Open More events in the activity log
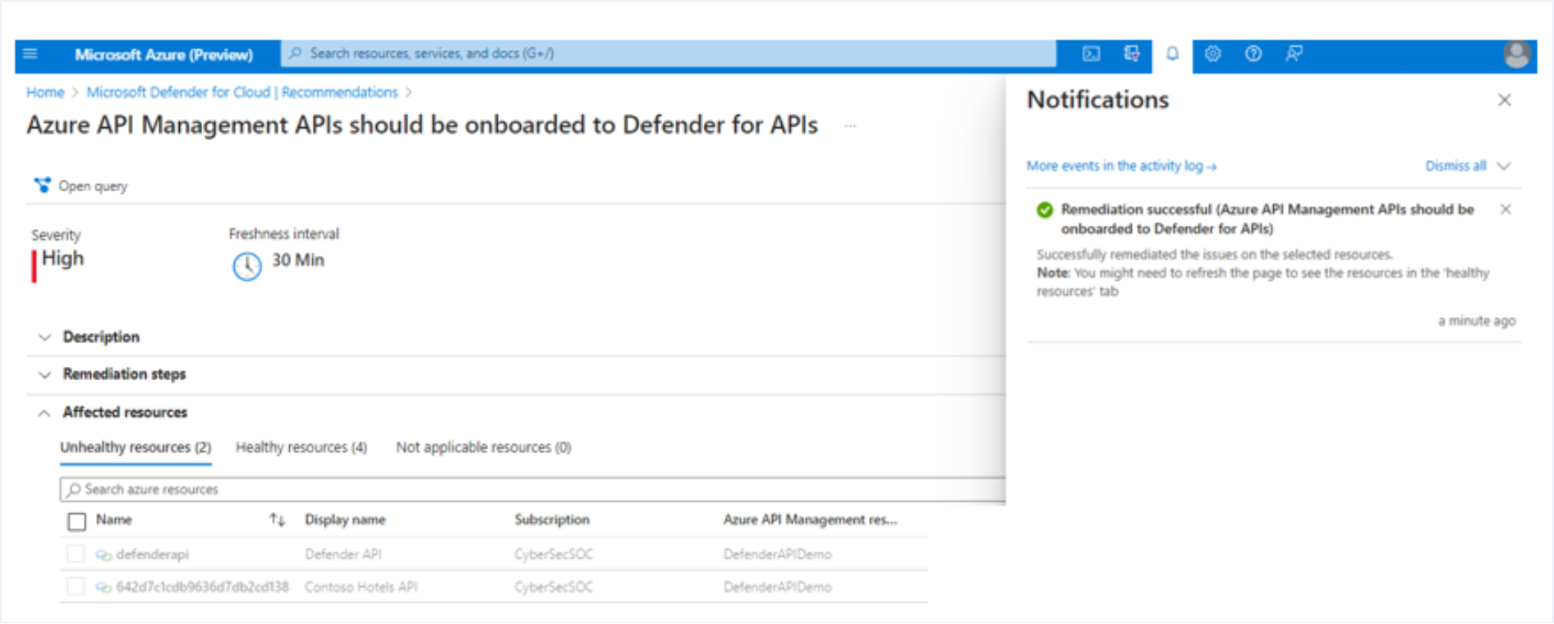 [x=1121, y=166]
